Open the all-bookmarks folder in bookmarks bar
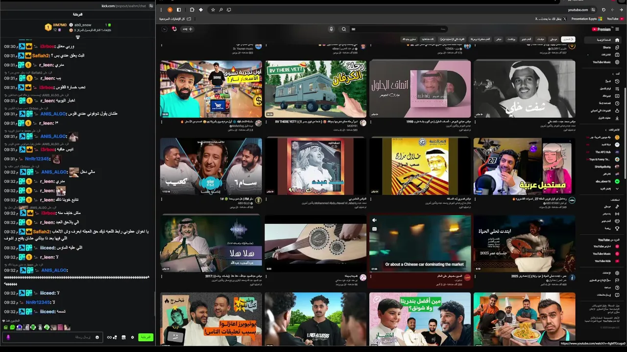The width and height of the screenshot is (627, 352). point(175,19)
